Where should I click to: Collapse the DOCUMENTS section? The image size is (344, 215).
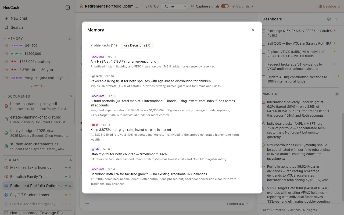[5, 96]
